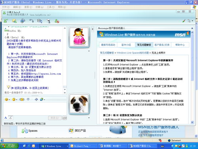Click 还在为无法登陆而苦恼? link
Image resolution: width=198 pixels, height=149 pixels.
tap(151, 135)
